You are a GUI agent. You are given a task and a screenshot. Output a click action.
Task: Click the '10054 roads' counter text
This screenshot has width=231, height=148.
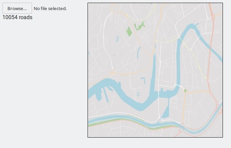pos(18,17)
